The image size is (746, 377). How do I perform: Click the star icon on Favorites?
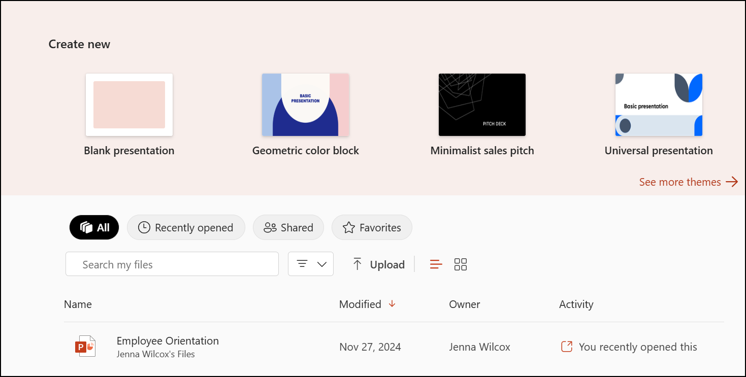[x=348, y=227]
